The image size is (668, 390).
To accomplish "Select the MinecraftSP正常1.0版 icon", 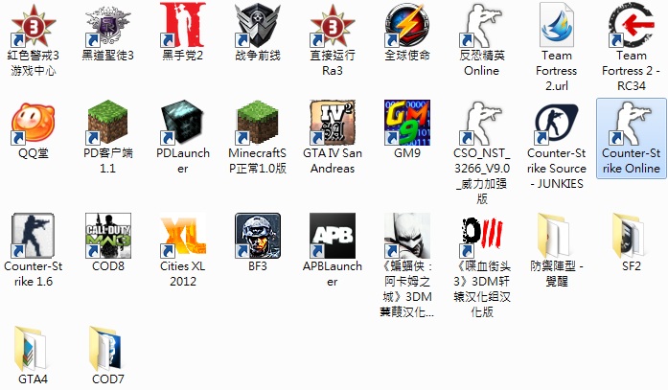I will pyautogui.click(x=258, y=123).
